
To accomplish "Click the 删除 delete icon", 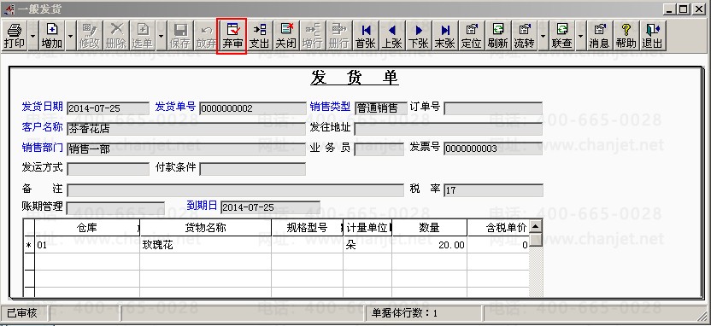I will pos(116,35).
